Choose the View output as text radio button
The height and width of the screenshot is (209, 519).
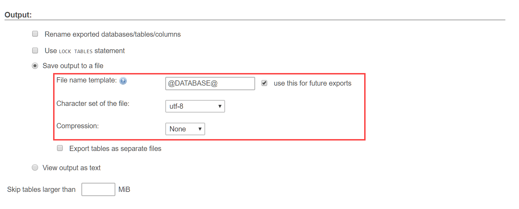tap(35, 168)
